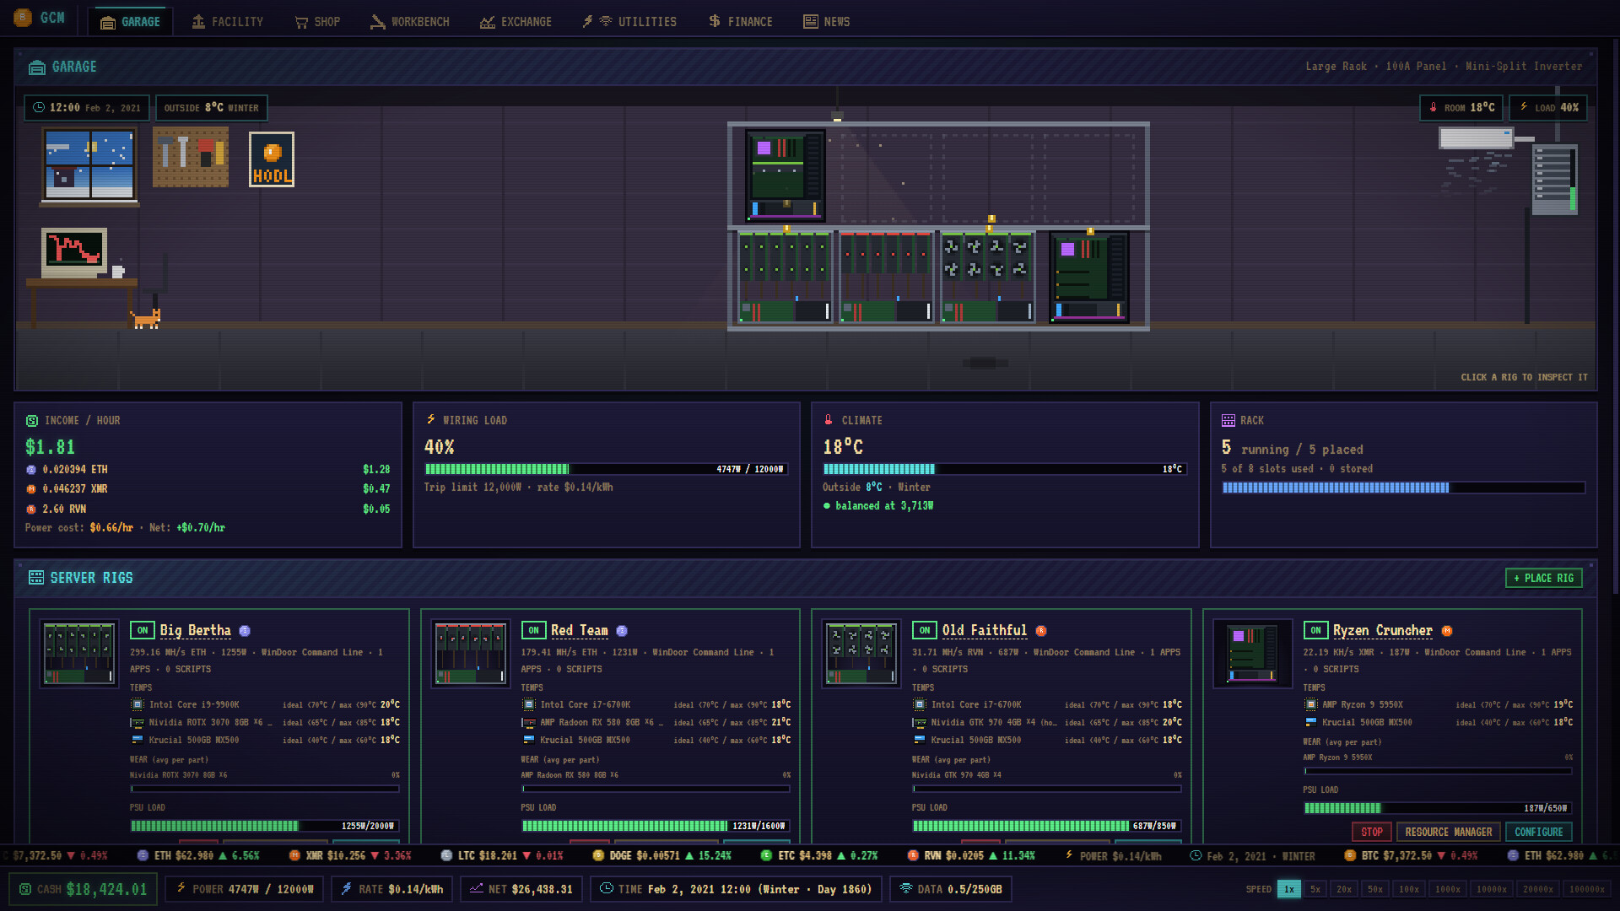1620x911 pixels.
Task: Go to the Exchange tab
Action: [516, 22]
